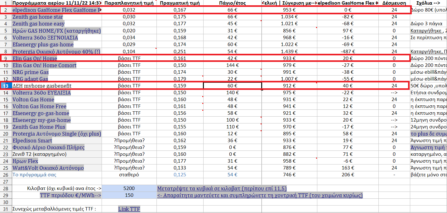Open the Elin Gas On! Home link
This screenshot has width=447, height=213.
pos(35,58)
